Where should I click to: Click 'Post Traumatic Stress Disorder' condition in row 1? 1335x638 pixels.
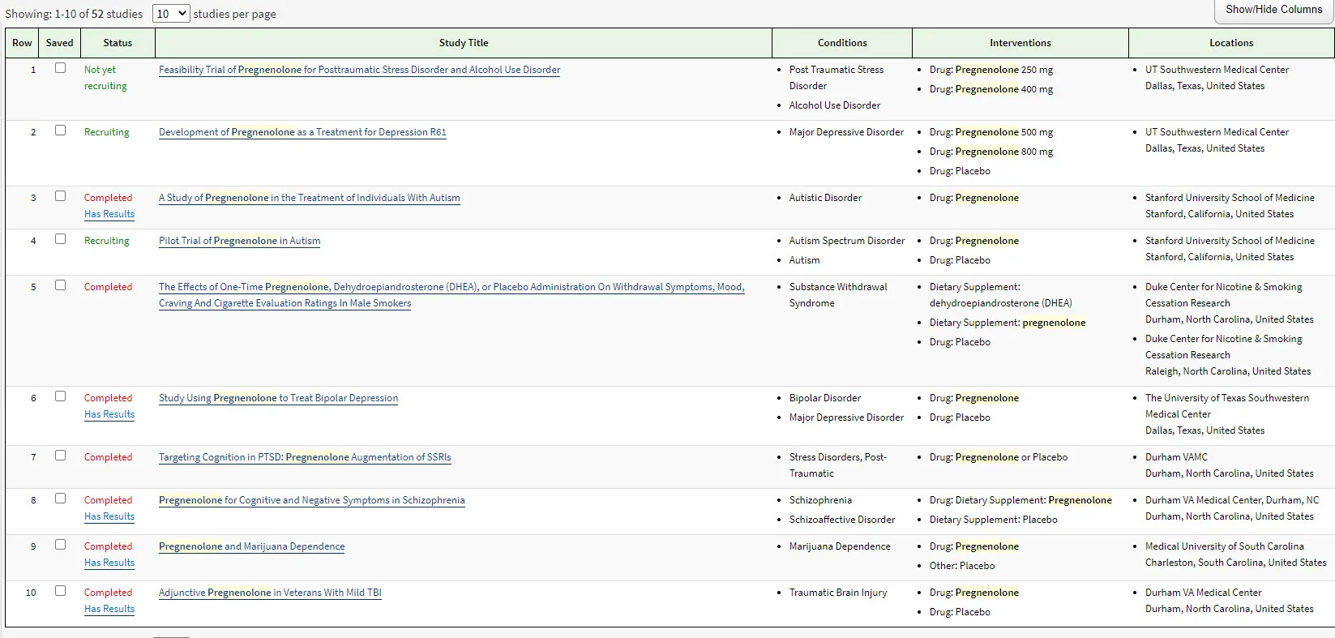tap(837, 78)
